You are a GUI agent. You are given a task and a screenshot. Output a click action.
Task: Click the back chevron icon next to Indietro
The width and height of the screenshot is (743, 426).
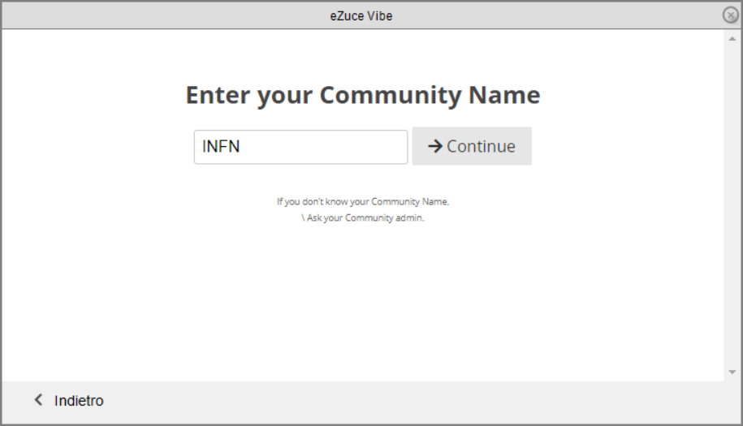[x=39, y=400]
